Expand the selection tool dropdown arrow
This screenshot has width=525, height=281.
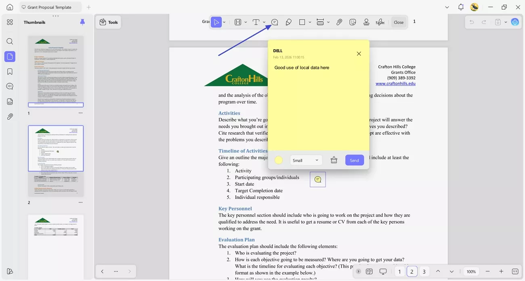click(224, 22)
